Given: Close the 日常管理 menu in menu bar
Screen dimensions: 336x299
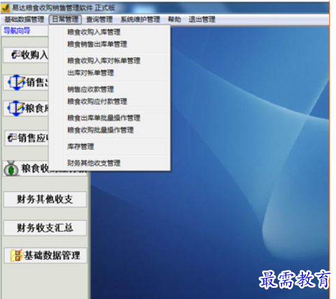Looking at the screenshot, I should tap(65, 19).
